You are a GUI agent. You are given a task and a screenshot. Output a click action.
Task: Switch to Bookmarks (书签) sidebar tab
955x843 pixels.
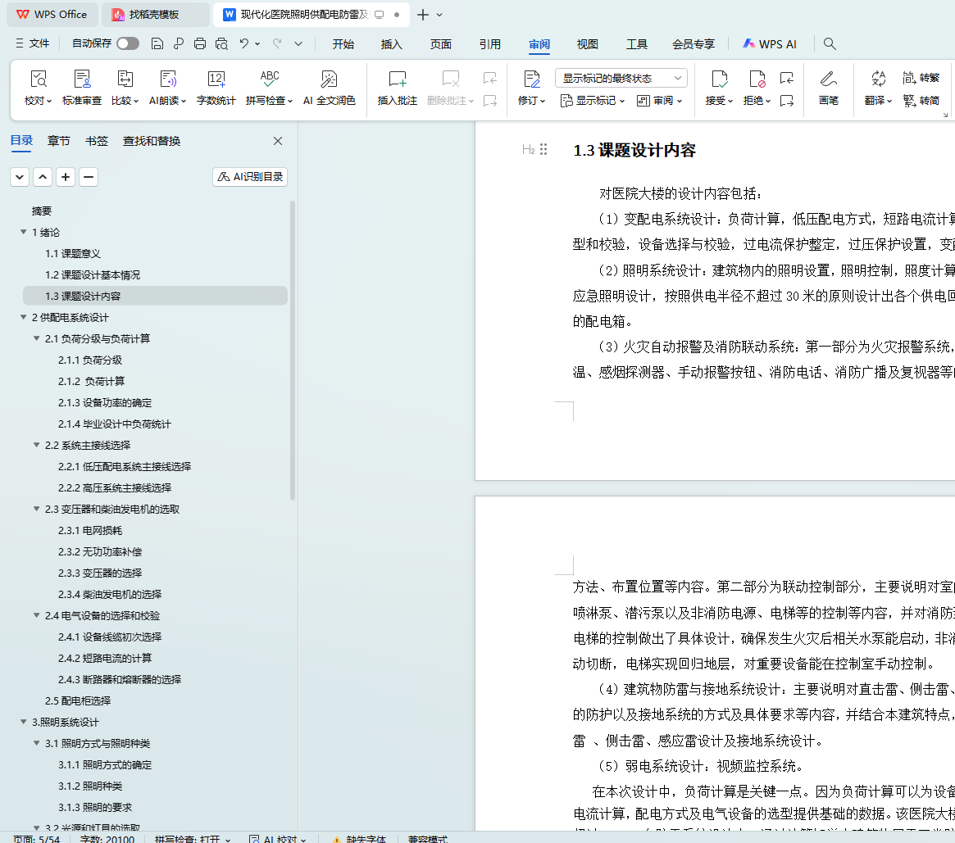(x=96, y=141)
